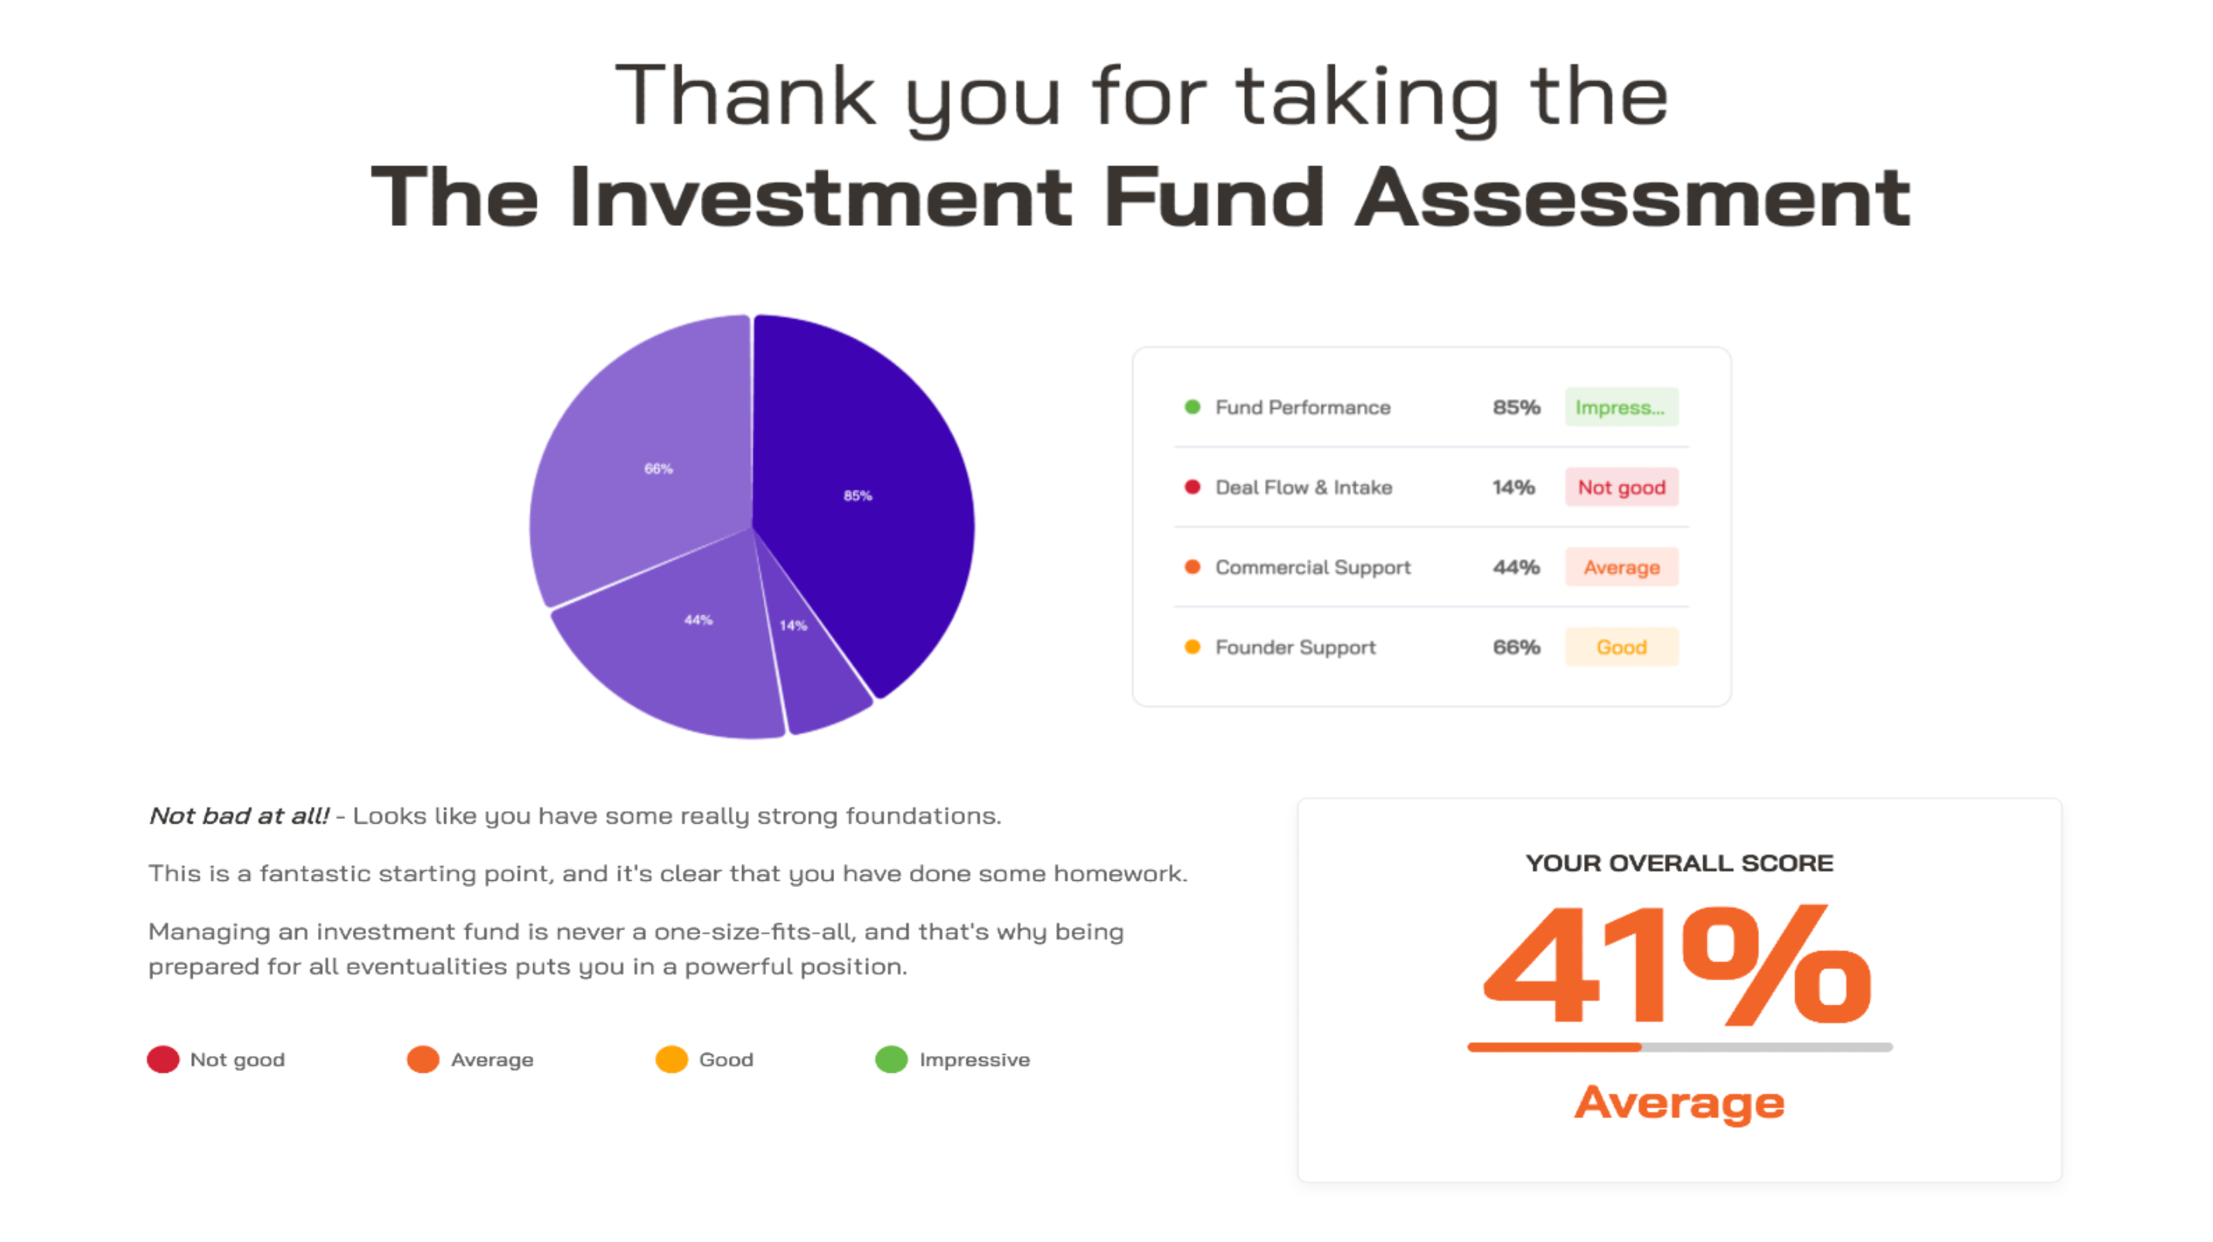2213x1242 pixels.
Task: Click the Good badge for Founder Support
Action: click(x=1621, y=647)
